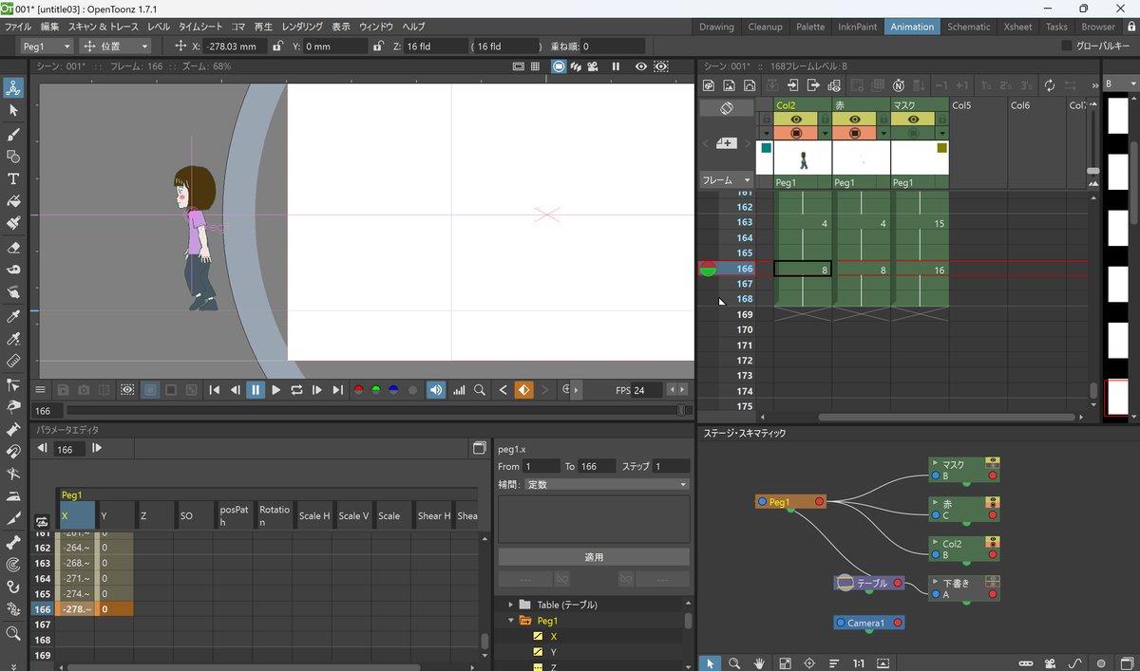Image resolution: width=1140 pixels, height=671 pixels.
Task: Toggle preview visibility eye of 赤 column
Action: click(854, 120)
